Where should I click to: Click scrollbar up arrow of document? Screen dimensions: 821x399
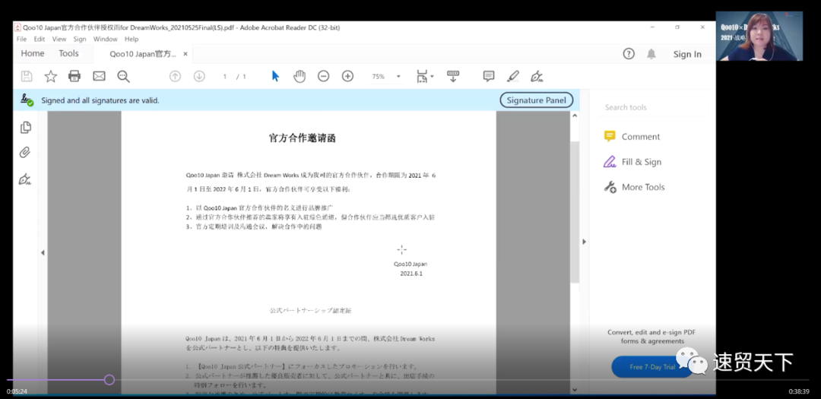[x=575, y=116]
